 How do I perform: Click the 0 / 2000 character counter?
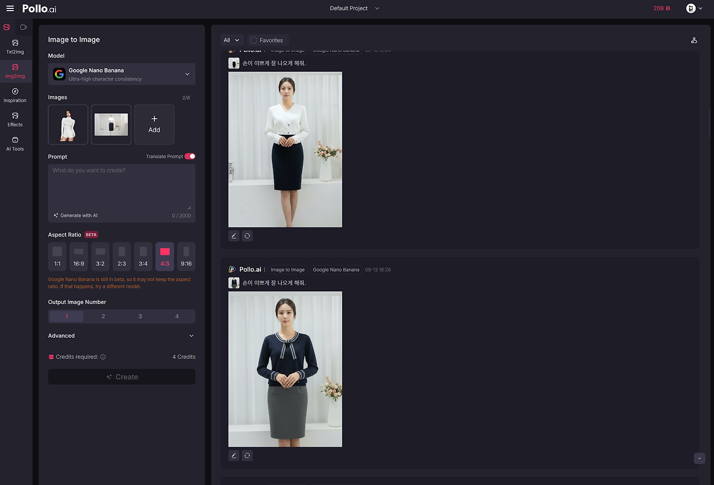pyautogui.click(x=181, y=215)
